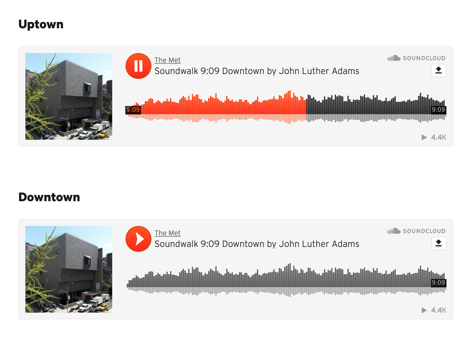
Task: Download the Downtown track
Action: coord(439,243)
